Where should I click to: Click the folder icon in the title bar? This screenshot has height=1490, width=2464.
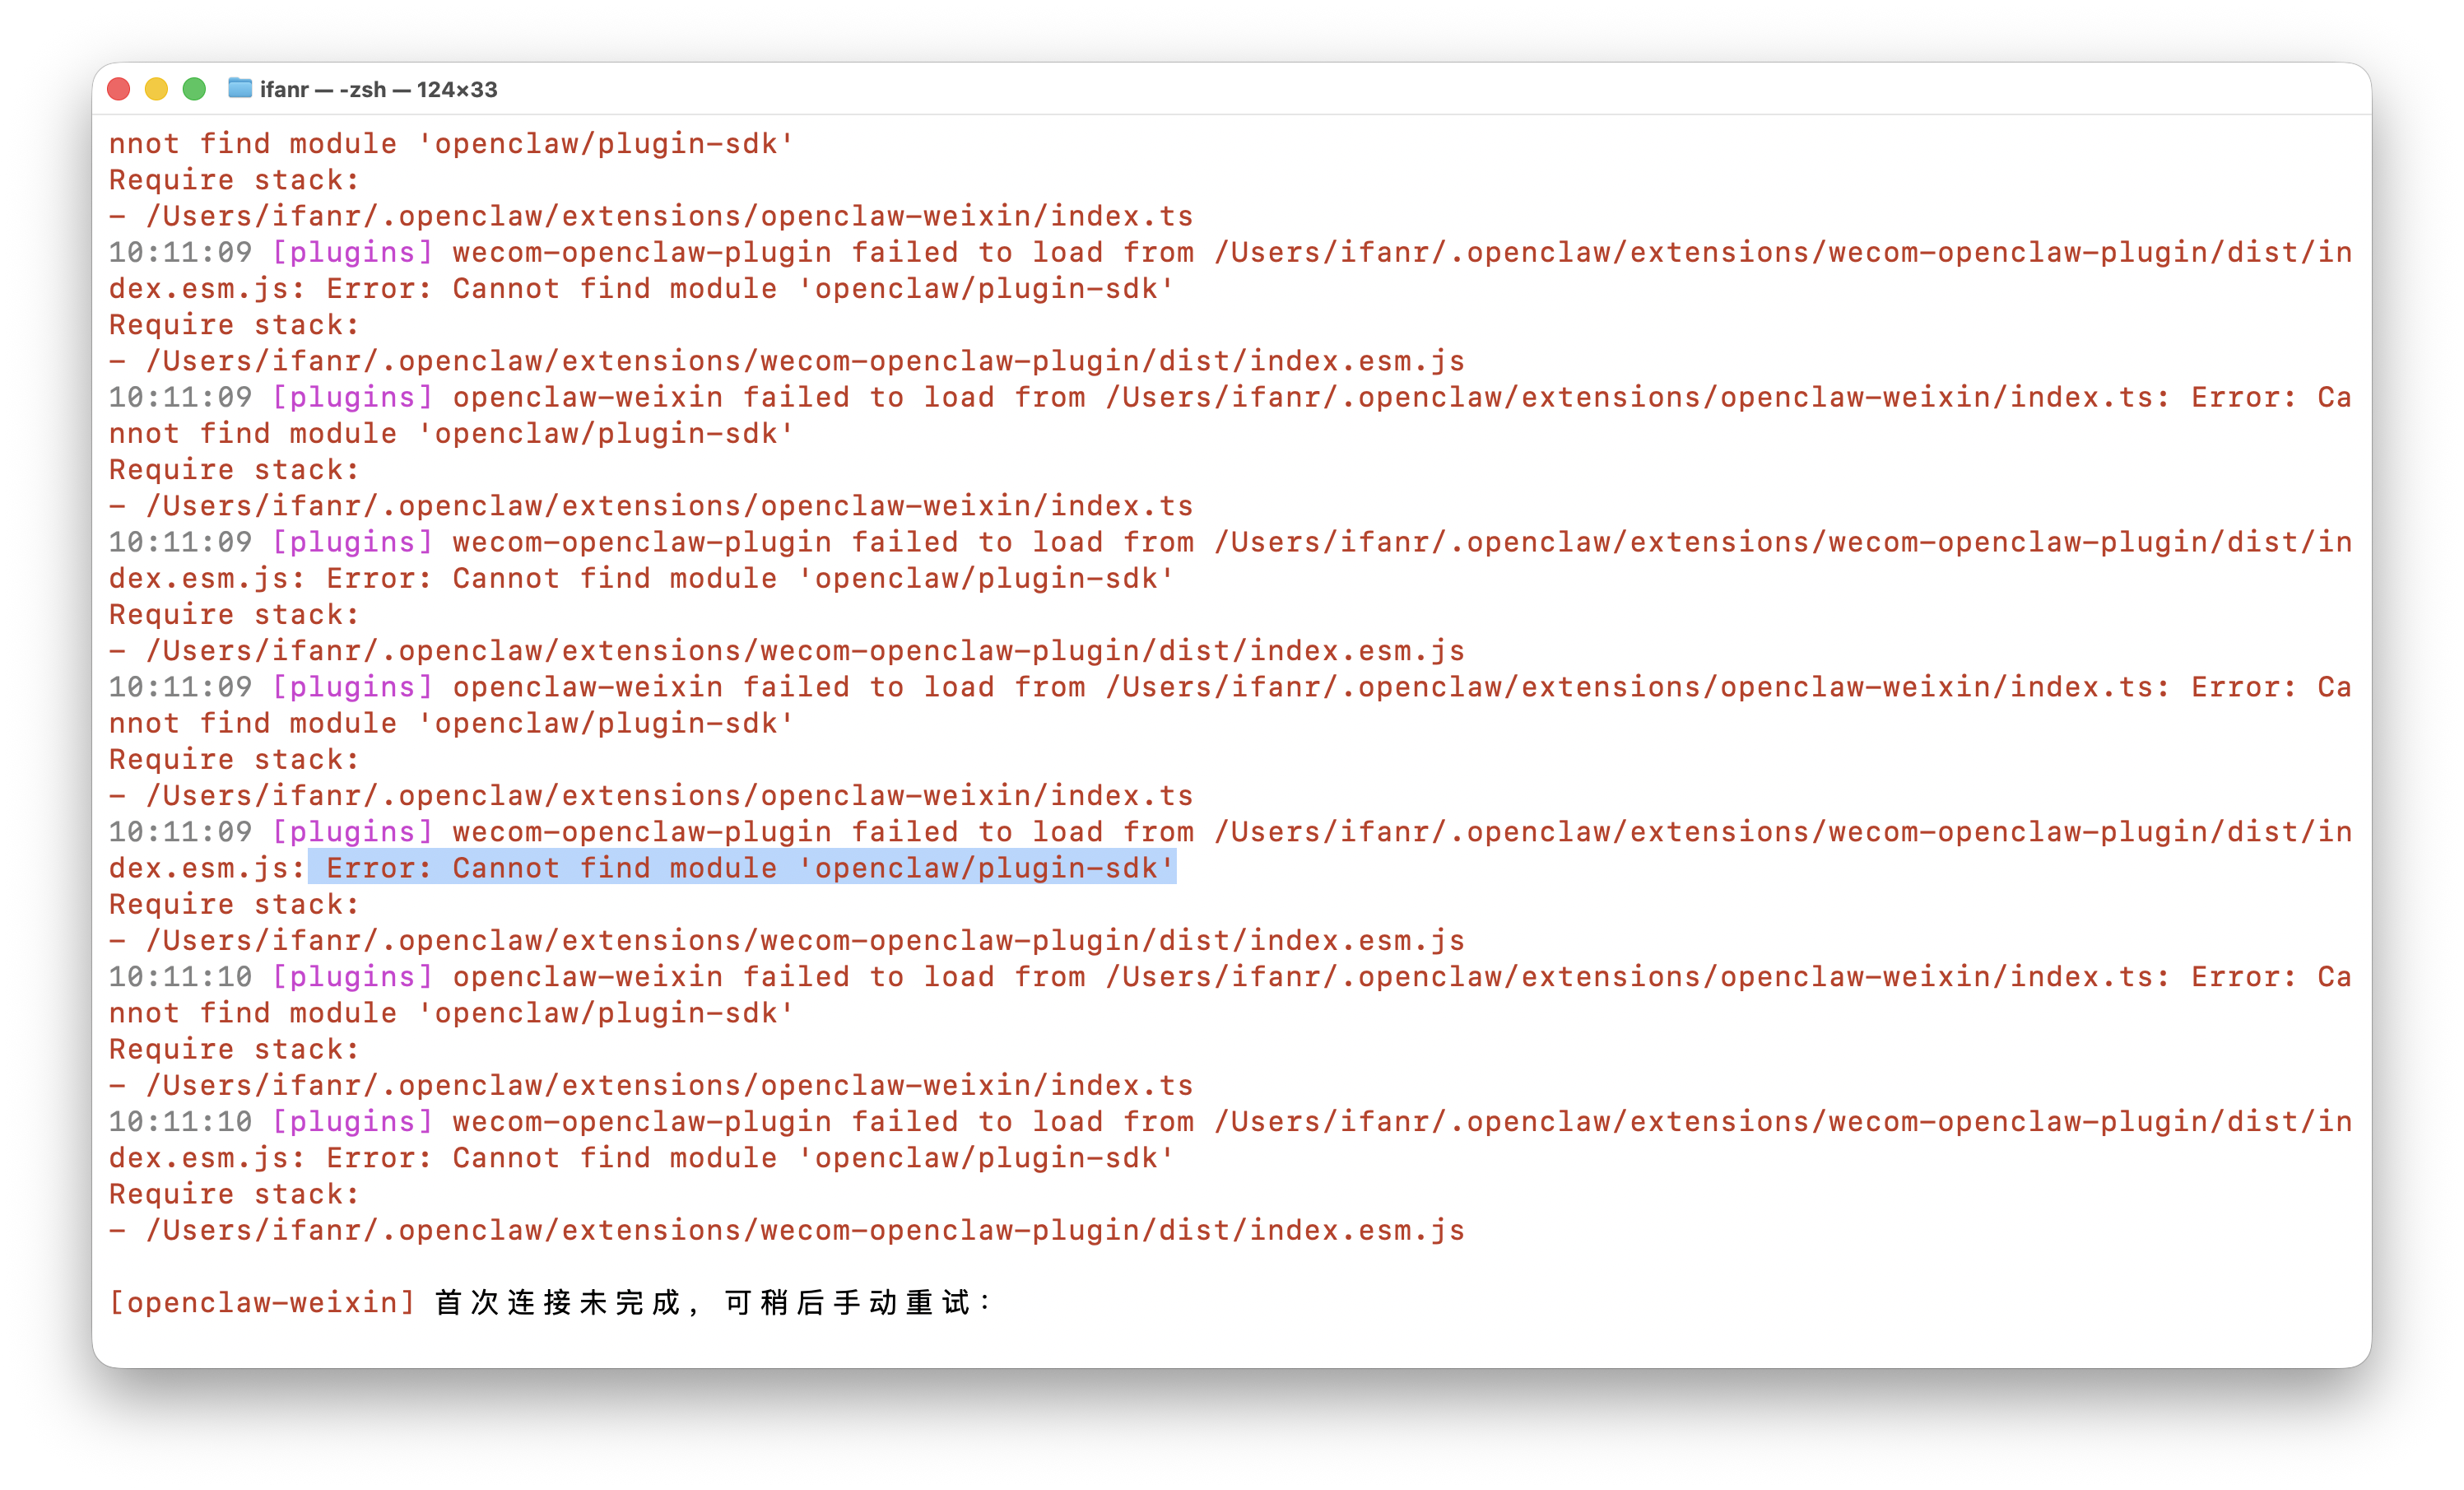pos(240,89)
